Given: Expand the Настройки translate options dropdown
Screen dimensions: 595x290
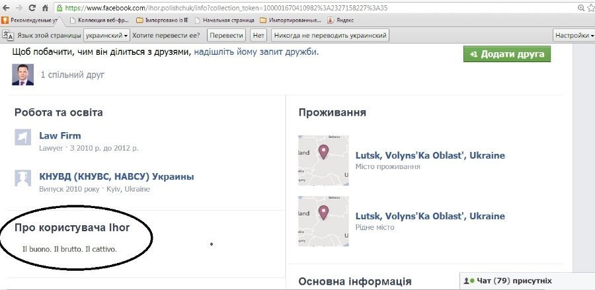Looking at the screenshot, I should pyautogui.click(x=573, y=35).
